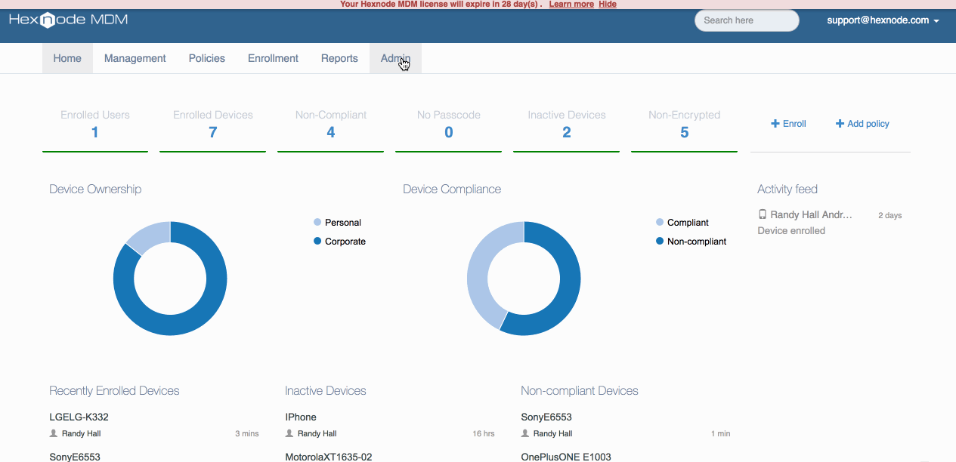Click the Activity feed heading
Viewport: 956px width, 462px height.
pyautogui.click(x=787, y=189)
